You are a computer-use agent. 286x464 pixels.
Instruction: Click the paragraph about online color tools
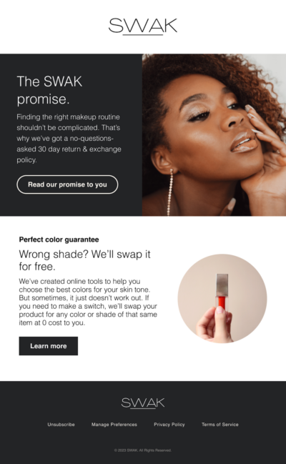(x=88, y=302)
